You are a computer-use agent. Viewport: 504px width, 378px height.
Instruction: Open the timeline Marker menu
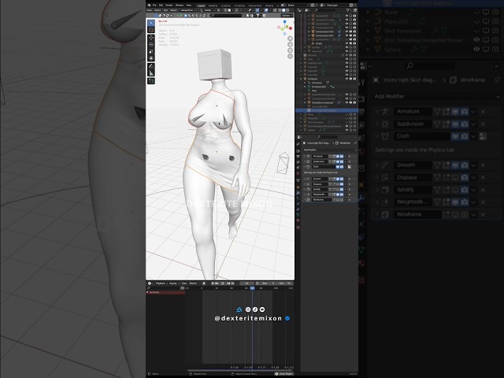(193, 283)
